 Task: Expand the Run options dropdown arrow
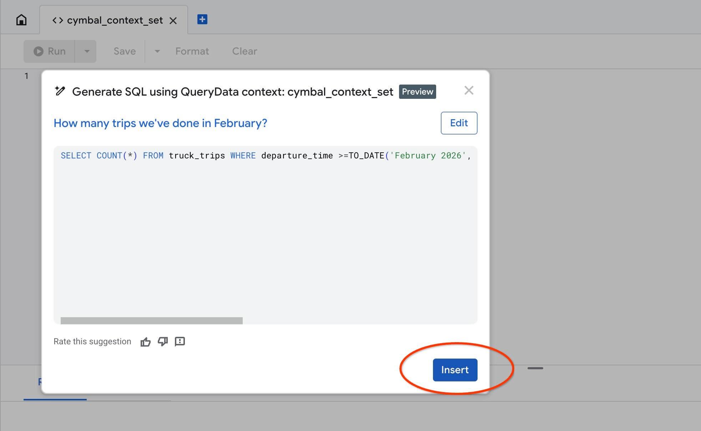tap(86, 51)
